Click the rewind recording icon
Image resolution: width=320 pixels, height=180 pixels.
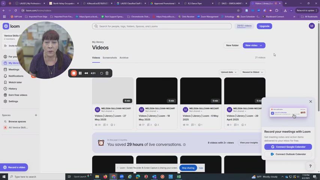pos(86,73)
